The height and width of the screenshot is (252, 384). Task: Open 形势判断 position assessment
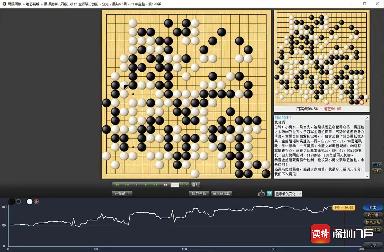tap(199, 193)
